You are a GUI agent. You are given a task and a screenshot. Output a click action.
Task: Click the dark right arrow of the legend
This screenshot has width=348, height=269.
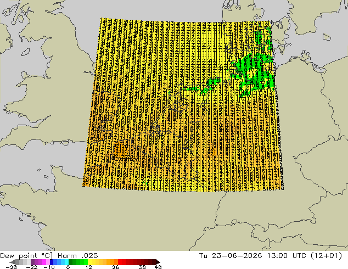coord(158,262)
